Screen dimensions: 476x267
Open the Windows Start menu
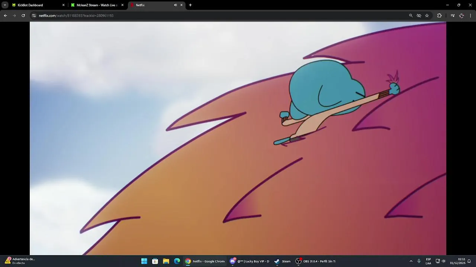[x=144, y=261]
